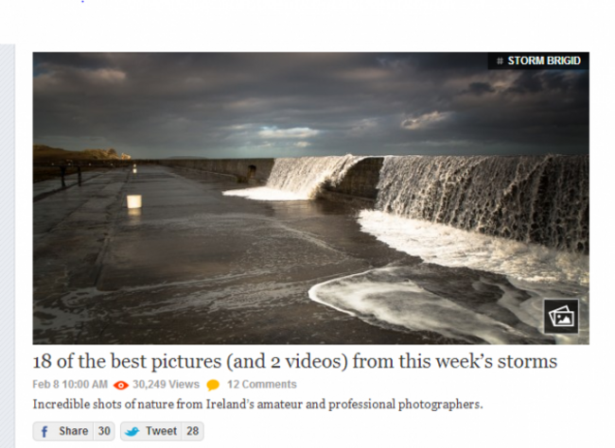The image size is (615, 448).
Task: Click the Incredible shots of nature summary text
Action: coord(257,405)
